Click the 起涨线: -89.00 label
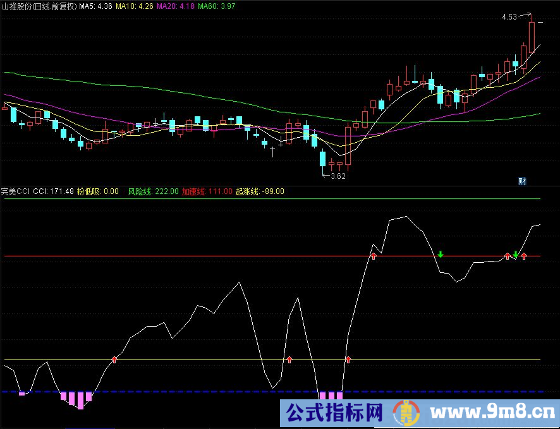Viewport: 560px width, 429px height. pyautogui.click(x=260, y=191)
